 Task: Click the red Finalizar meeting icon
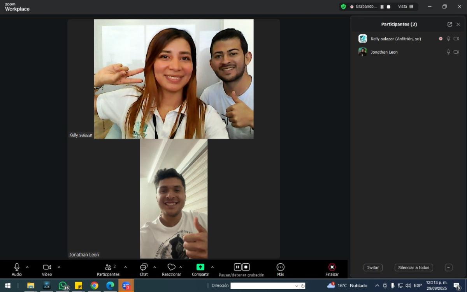(x=332, y=267)
